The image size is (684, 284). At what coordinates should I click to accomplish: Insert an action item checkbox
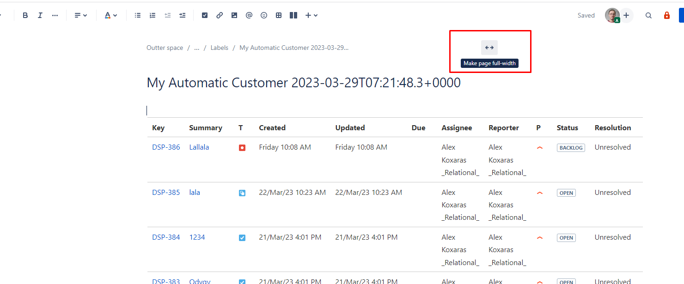point(204,15)
